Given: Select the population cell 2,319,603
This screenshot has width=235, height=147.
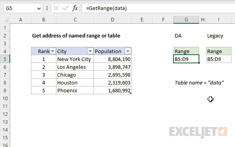Looking at the screenshot, I should 112,82.
